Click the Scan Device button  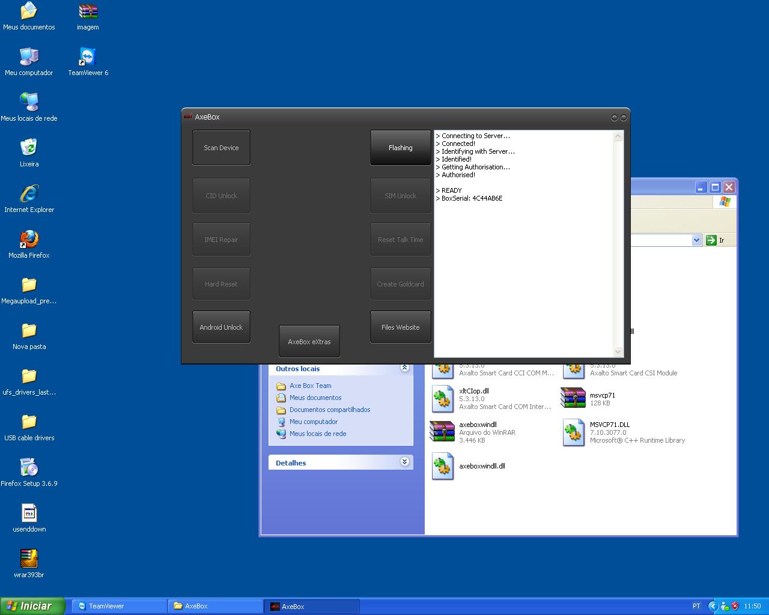[x=221, y=148]
